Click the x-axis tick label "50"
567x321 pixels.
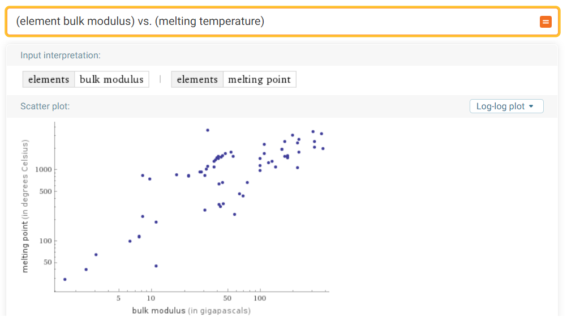click(227, 298)
